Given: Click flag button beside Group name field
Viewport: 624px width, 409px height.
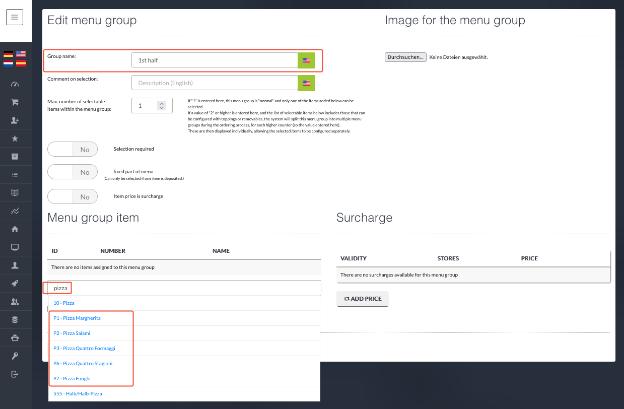Looking at the screenshot, I should tap(306, 60).
